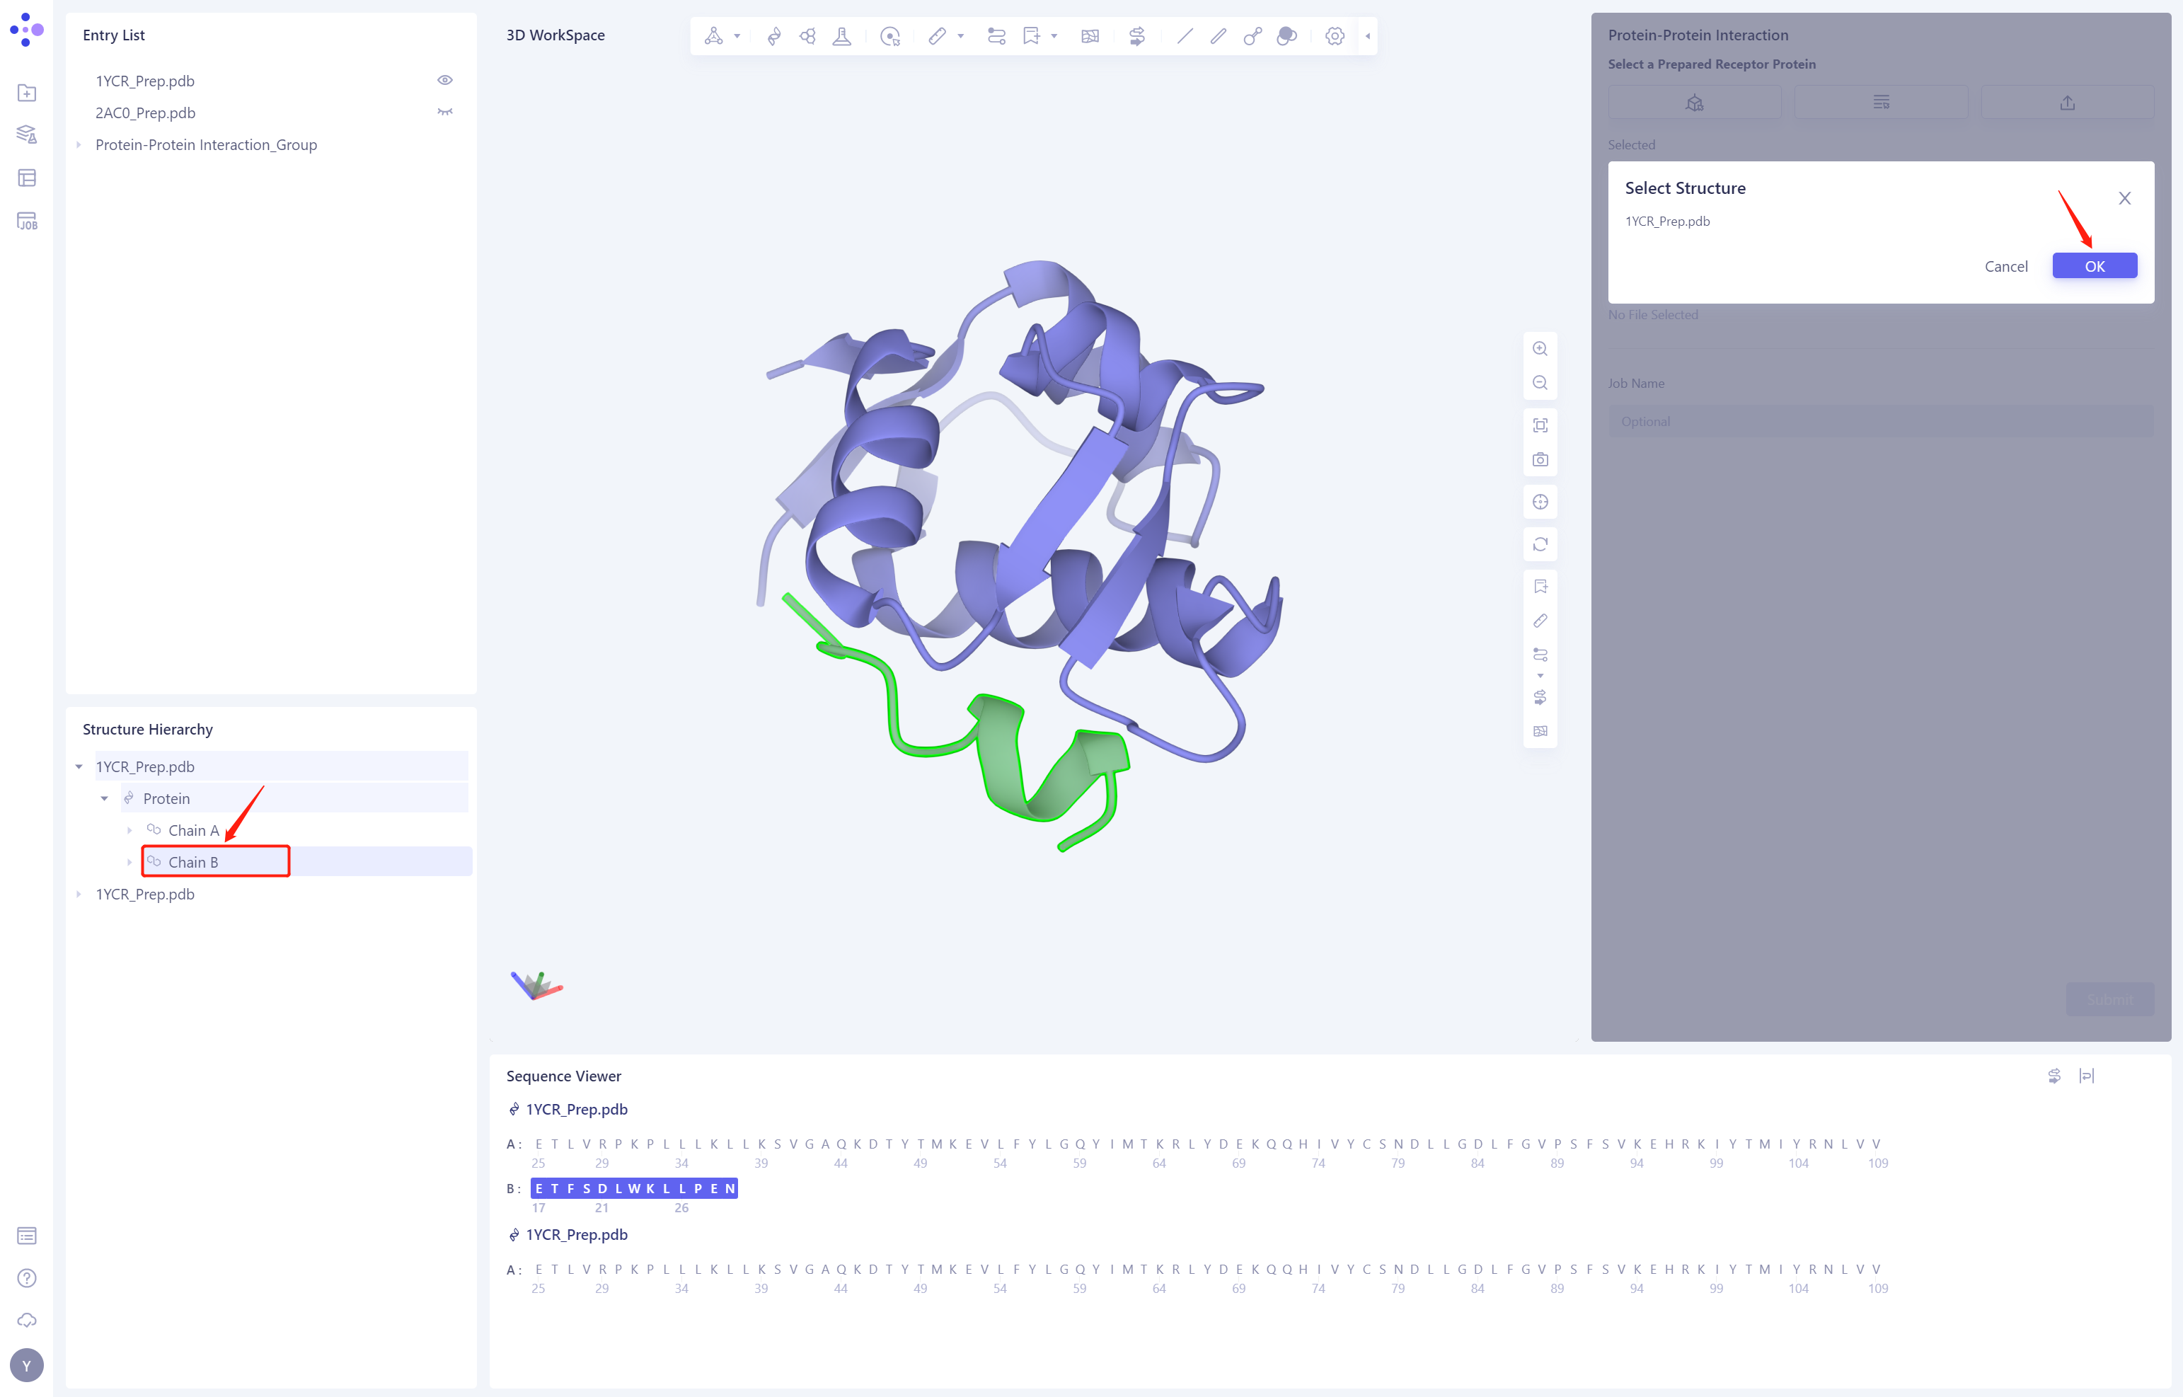Take a snapshot with the camera icon
The image size is (2183, 1397).
pos(1540,460)
